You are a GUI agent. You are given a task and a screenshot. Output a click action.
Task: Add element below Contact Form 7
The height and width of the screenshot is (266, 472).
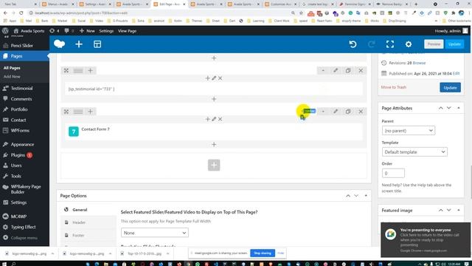[214, 145]
